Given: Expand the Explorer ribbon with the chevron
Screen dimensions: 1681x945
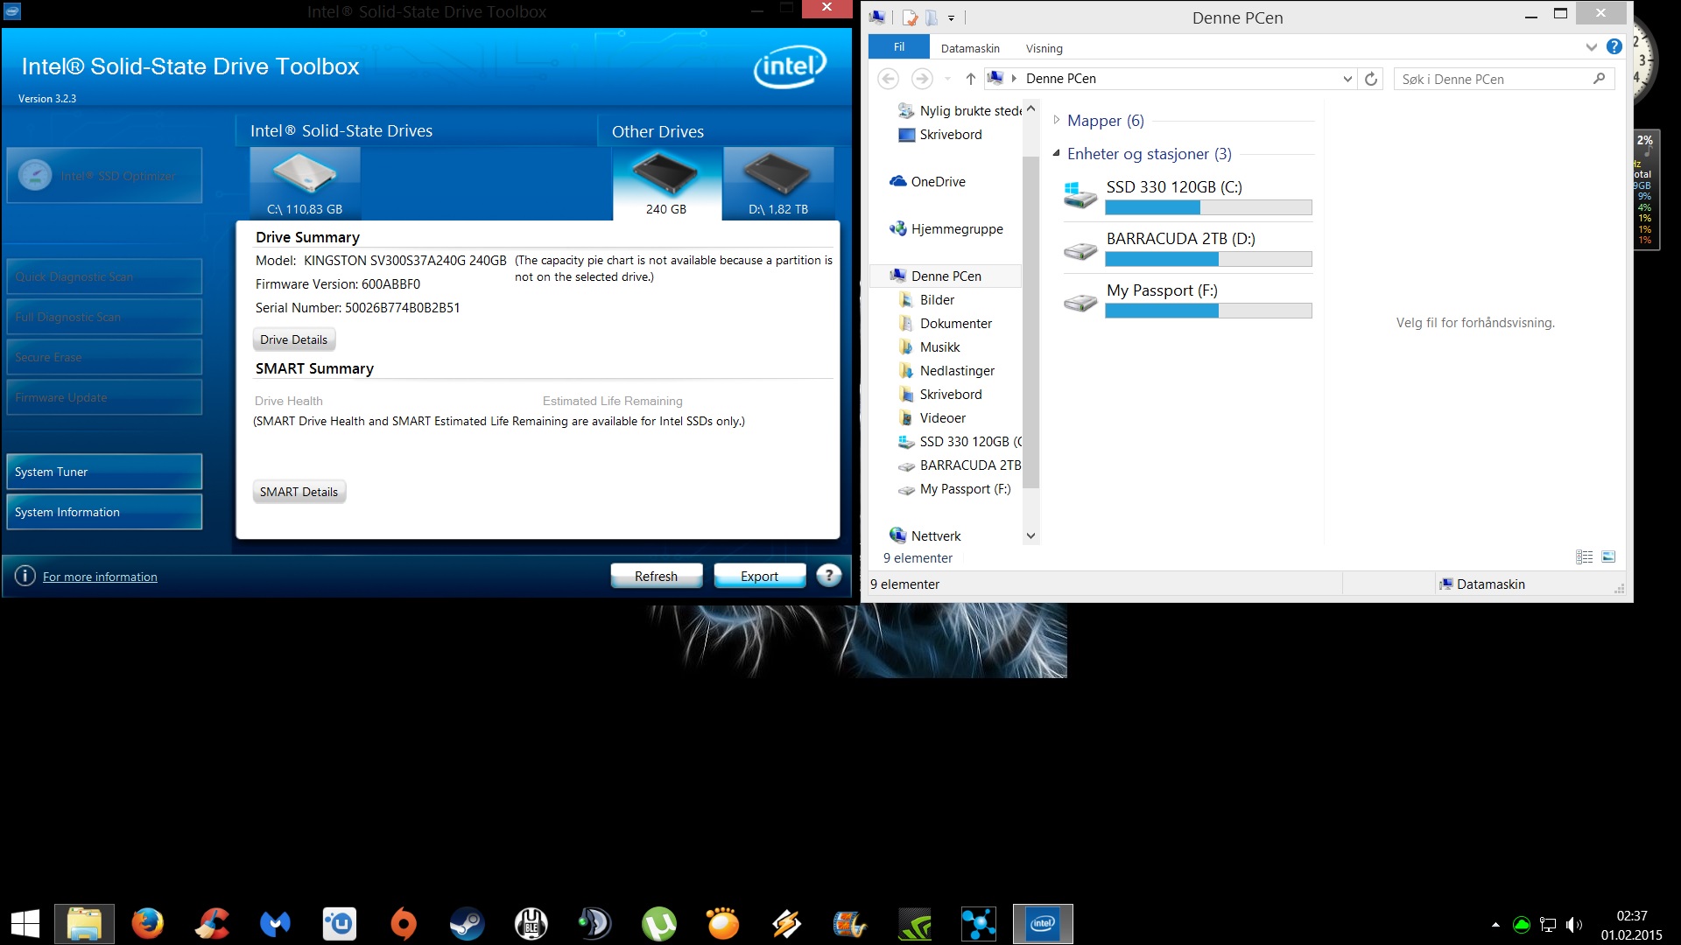Looking at the screenshot, I should [1592, 47].
